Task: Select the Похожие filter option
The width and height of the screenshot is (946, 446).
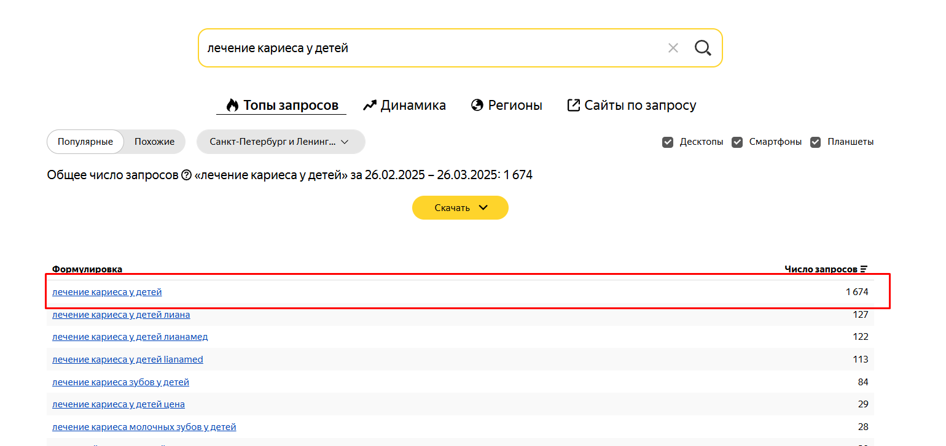Action: pyautogui.click(x=154, y=141)
